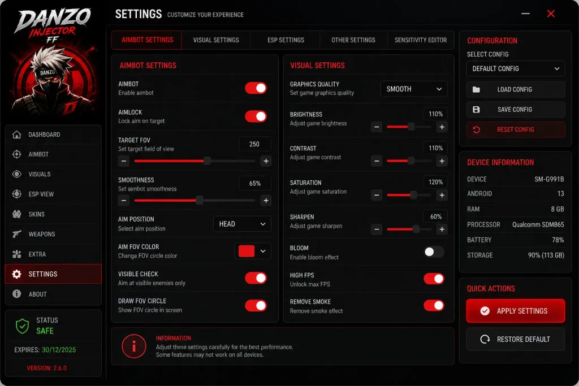Screen dimensions: 579x386
Task: Increase Brightness with plus button
Action: click(442, 127)
